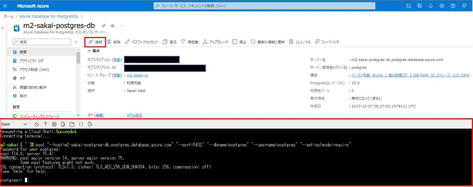Select the Bash shell type dropdown

coord(14,124)
